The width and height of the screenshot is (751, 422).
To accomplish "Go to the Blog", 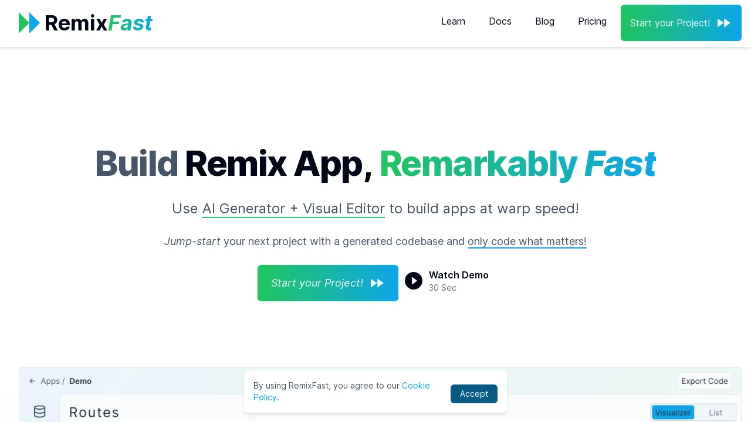I will coord(544,22).
